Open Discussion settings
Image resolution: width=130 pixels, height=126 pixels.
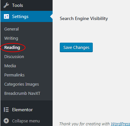click(x=14, y=57)
